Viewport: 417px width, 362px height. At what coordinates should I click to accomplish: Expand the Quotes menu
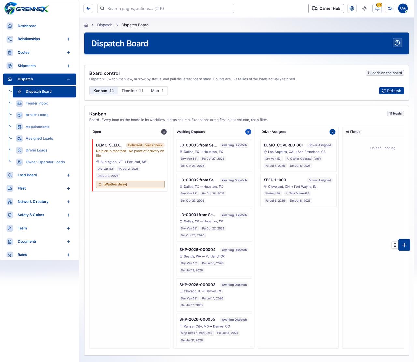[x=68, y=52]
